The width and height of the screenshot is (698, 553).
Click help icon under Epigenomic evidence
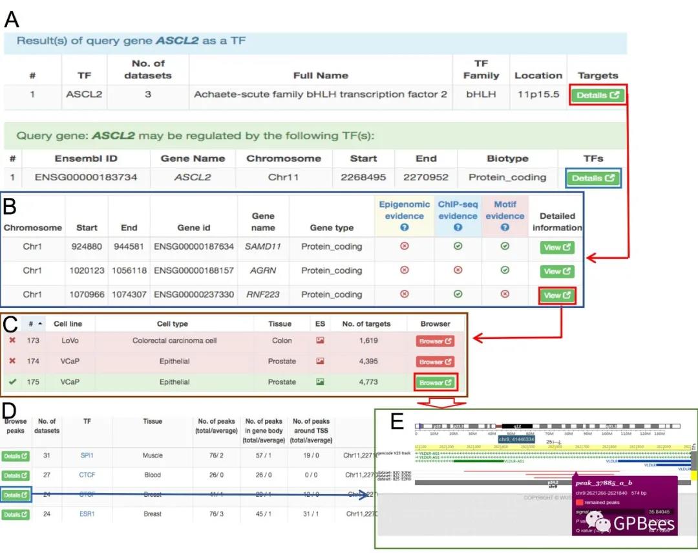point(404,227)
